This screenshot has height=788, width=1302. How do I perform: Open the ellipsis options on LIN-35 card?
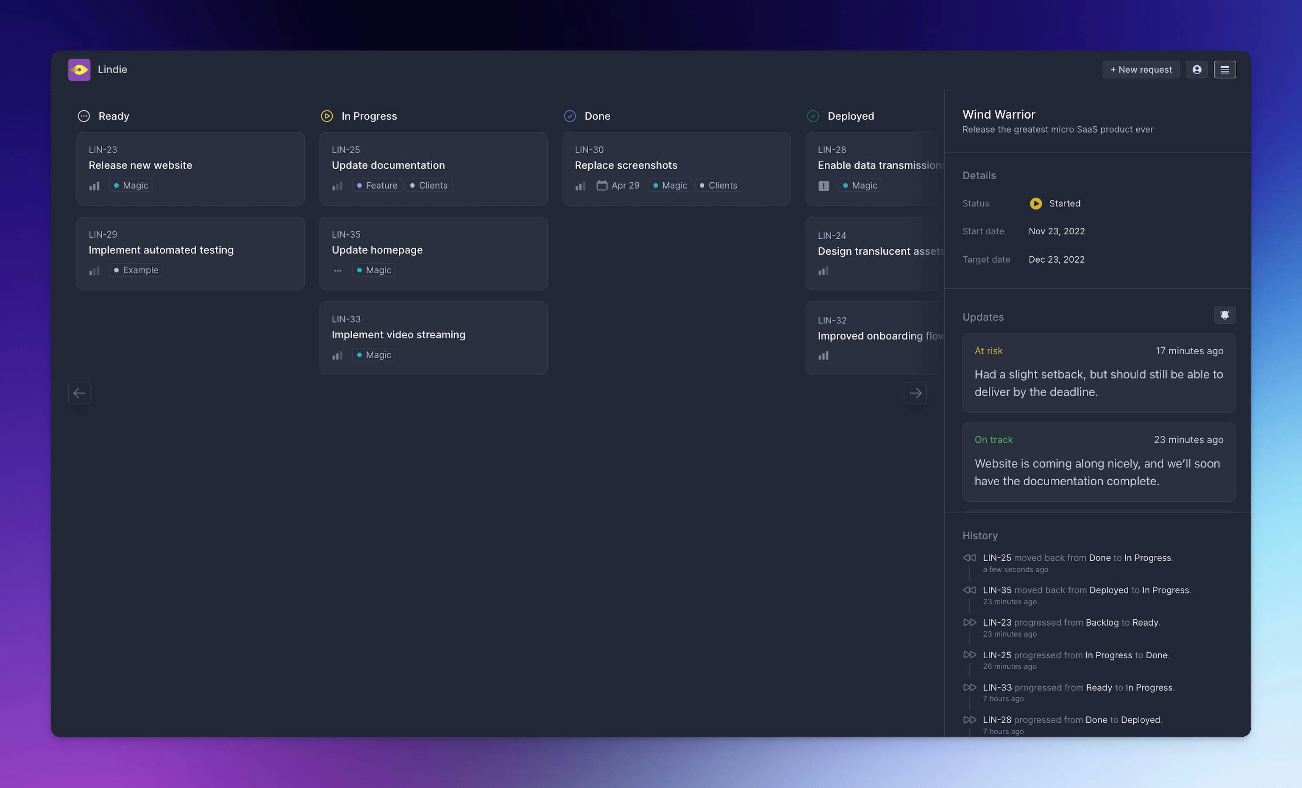click(337, 270)
